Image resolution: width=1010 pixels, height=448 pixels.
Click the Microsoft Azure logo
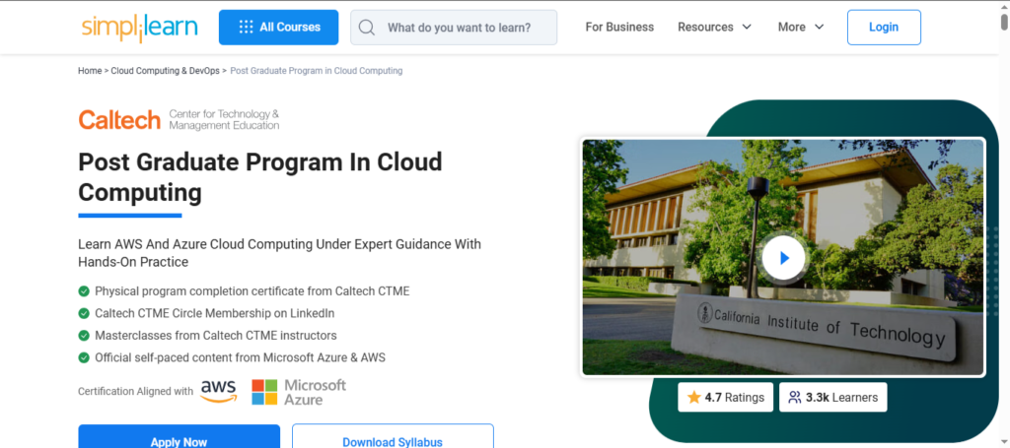(x=298, y=392)
